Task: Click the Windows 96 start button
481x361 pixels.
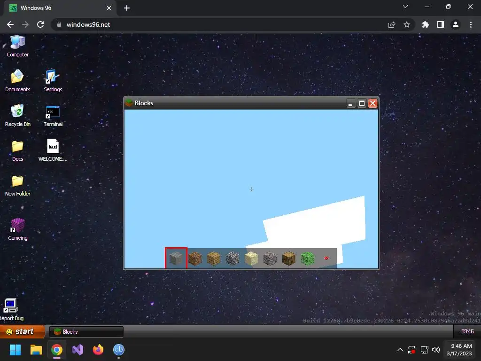Action: [23, 331]
